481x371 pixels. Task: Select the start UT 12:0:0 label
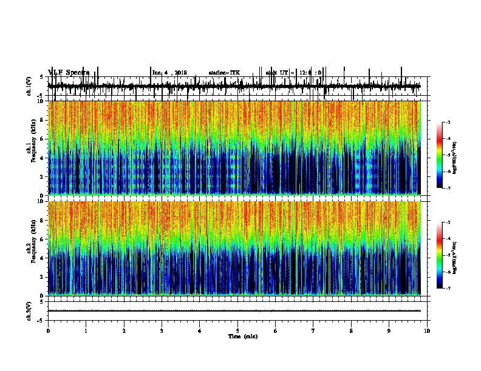pyautogui.click(x=293, y=73)
